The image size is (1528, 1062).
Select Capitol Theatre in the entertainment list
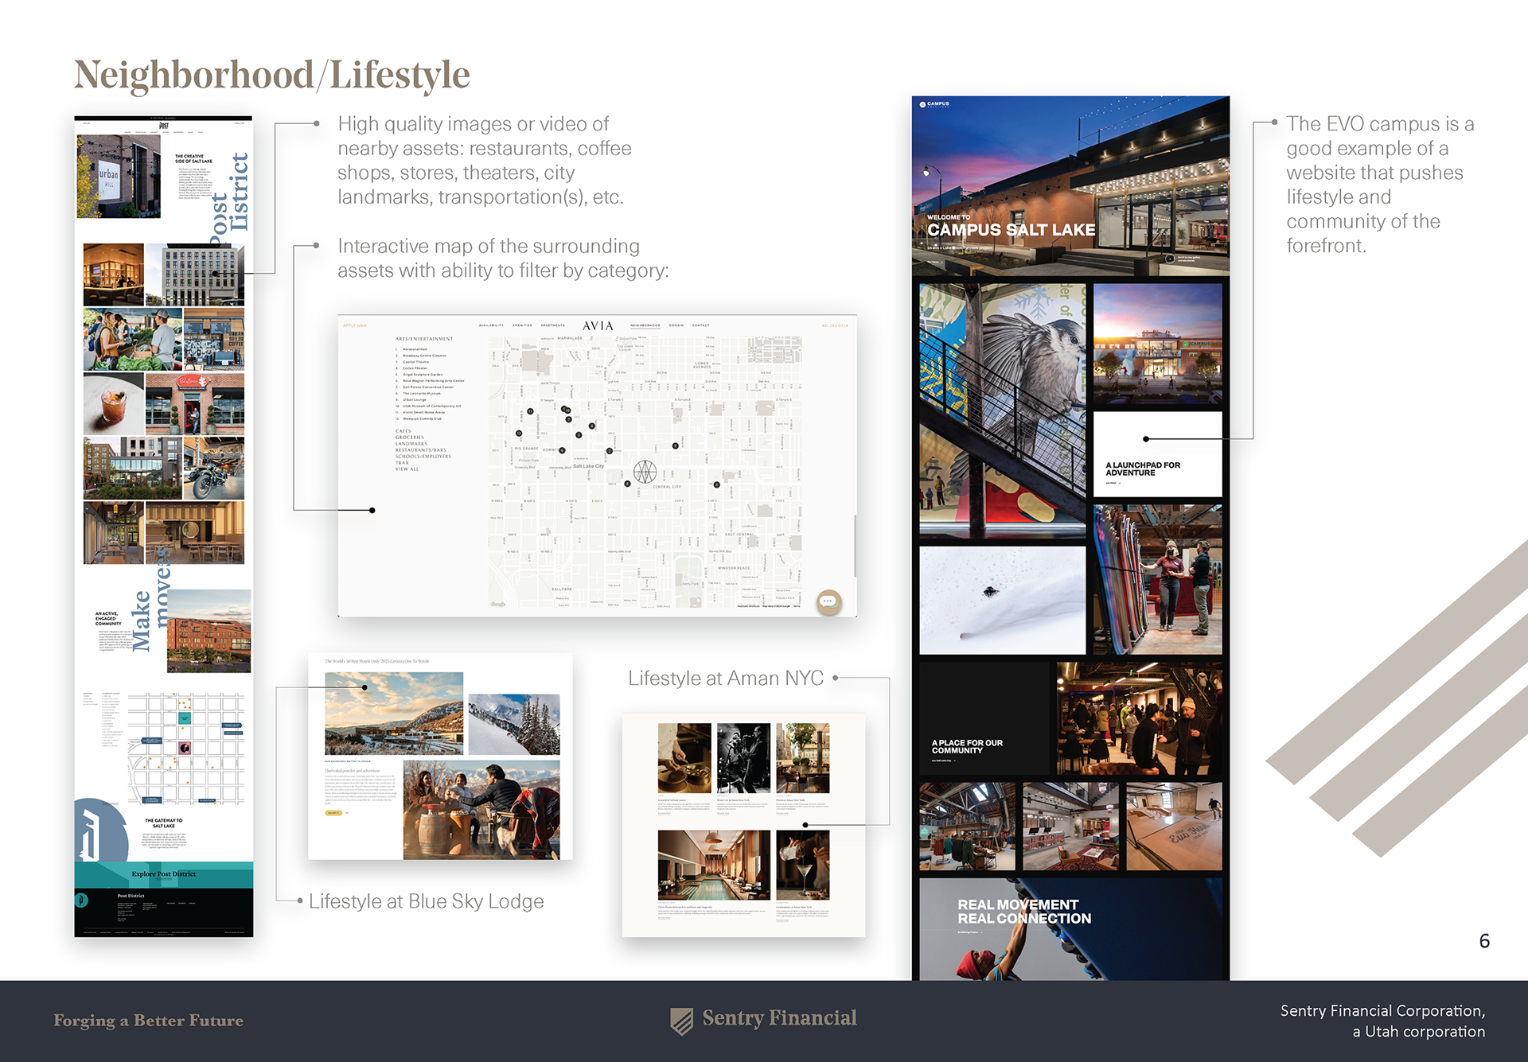click(415, 362)
